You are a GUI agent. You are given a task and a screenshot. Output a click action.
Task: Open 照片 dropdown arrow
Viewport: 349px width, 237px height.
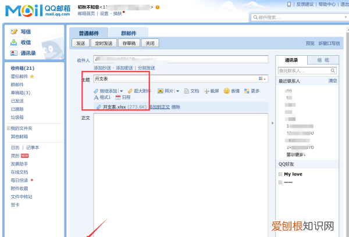[x=177, y=91]
